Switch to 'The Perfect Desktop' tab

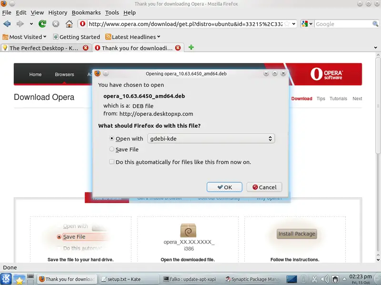pyautogui.click(x=46, y=48)
